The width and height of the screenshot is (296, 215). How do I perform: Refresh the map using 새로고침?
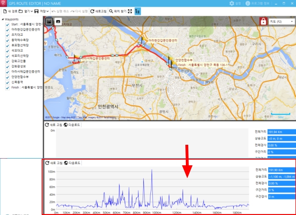pos(98,11)
